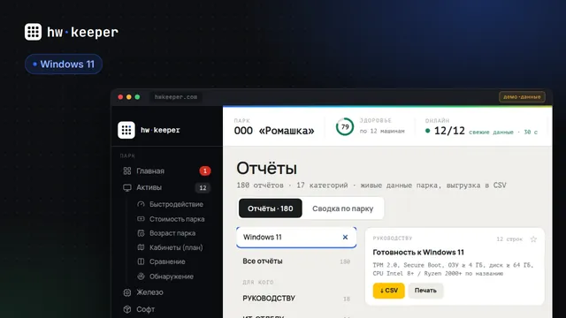
Task: Switch to the Сводка по парку tab
Action: (x=342, y=208)
